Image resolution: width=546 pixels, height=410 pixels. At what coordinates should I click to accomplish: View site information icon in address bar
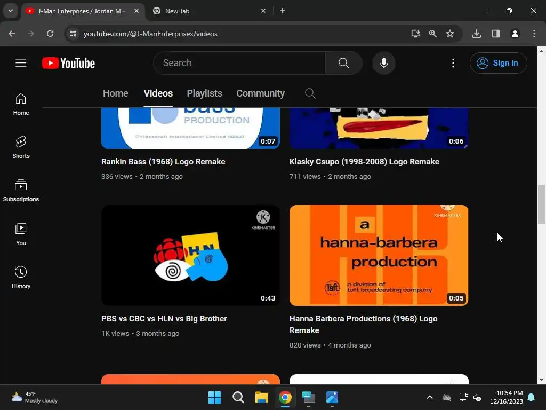(x=73, y=34)
